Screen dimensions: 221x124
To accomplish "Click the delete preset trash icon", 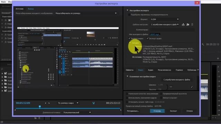I will coord(192,24).
